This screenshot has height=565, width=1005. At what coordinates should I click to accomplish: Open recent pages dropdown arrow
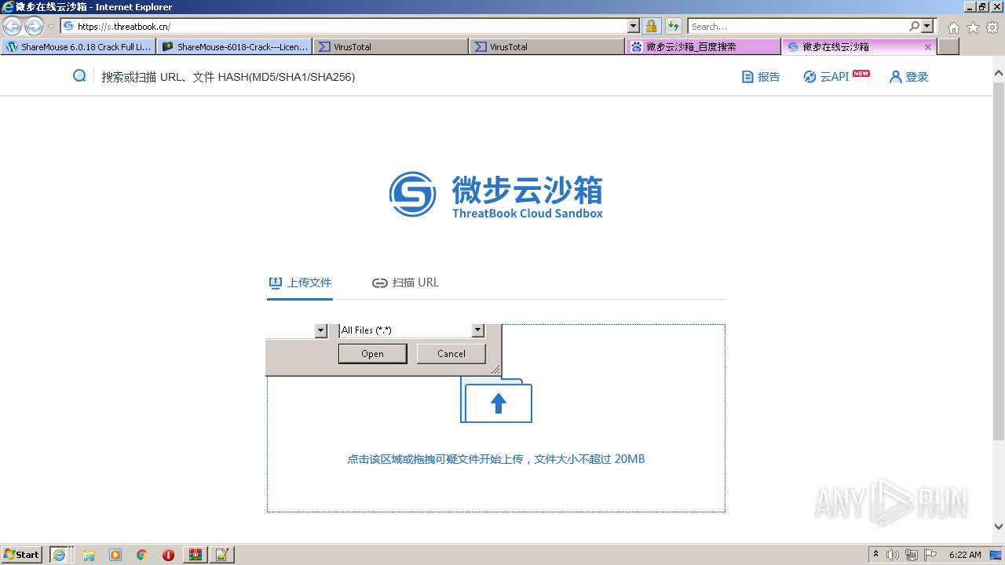(51, 27)
